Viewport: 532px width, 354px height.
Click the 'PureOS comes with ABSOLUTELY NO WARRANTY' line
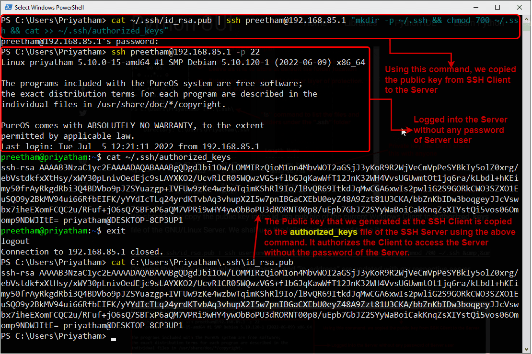click(x=96, y=125)
